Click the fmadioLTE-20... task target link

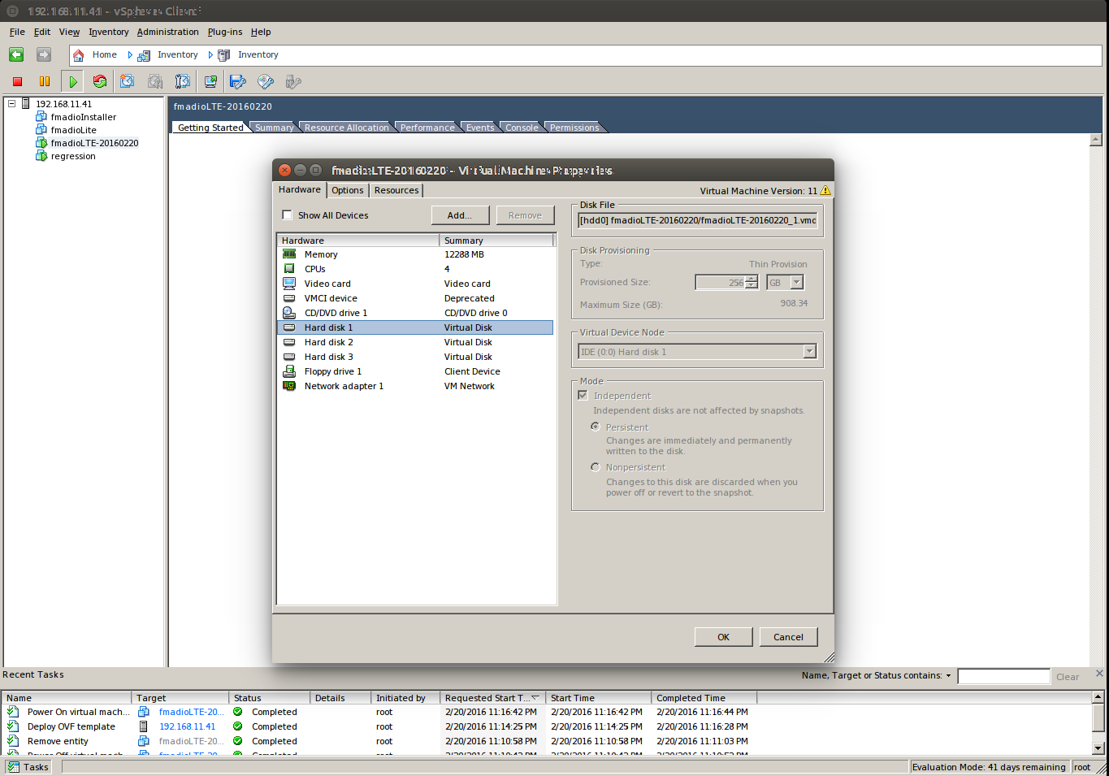(x=191, y=712)
